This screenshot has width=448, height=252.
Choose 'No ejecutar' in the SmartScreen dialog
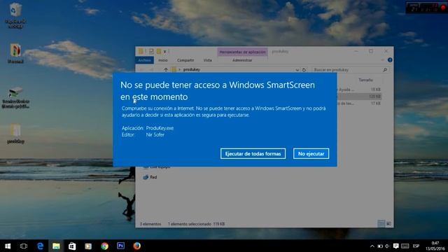coord(311,154)
